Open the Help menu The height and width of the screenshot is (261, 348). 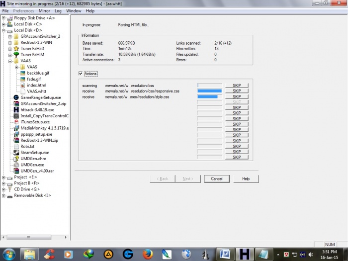coord(90,11)
